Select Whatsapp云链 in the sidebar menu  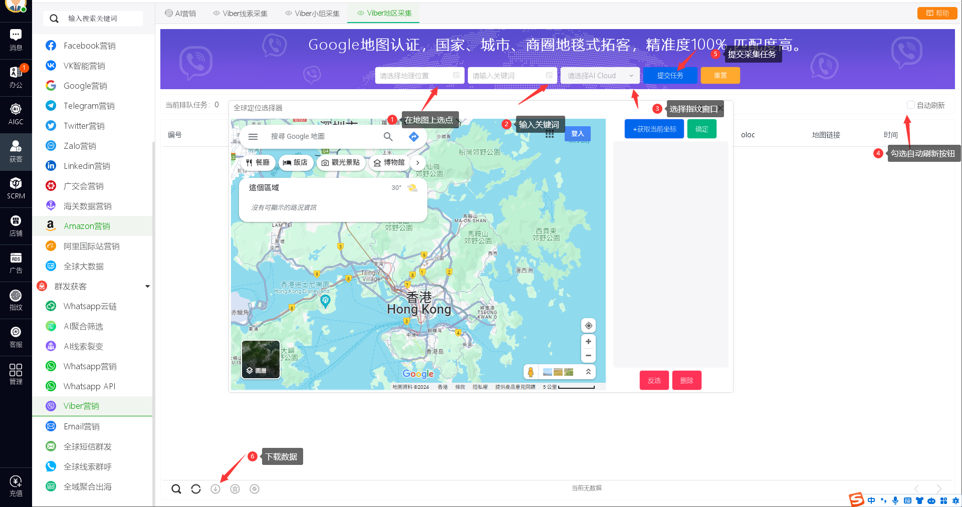tap(92, 306)
